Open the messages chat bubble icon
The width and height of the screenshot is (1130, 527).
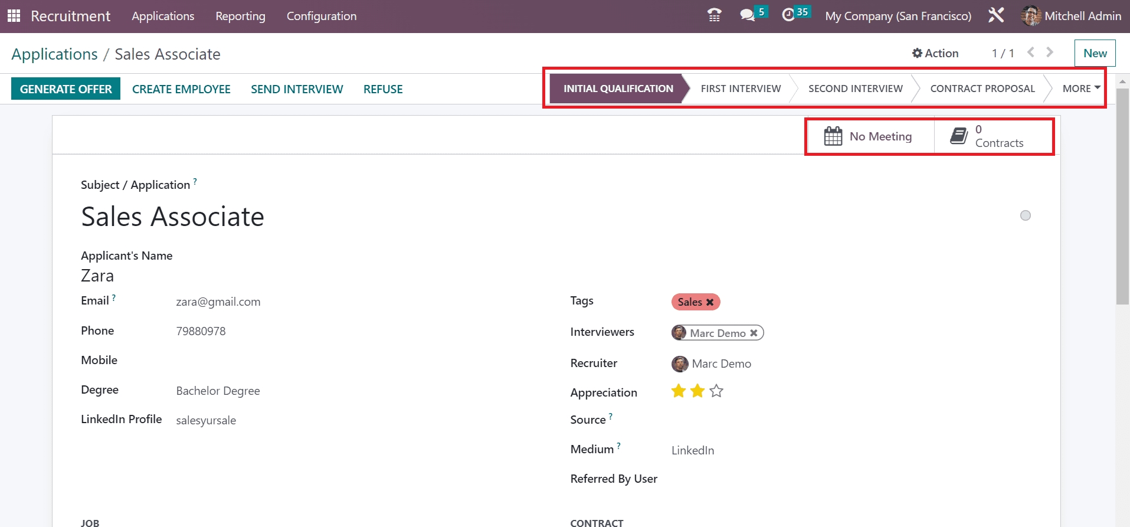(748, 15)
